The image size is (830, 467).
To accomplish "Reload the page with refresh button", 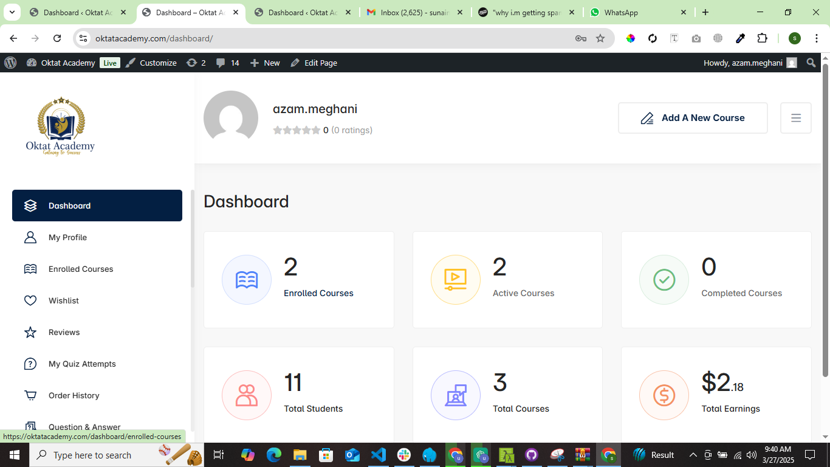I will point(57,38).
